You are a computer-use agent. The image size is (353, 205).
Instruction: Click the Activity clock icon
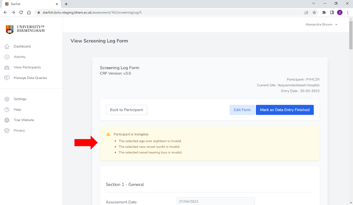(x=7, y=57)
